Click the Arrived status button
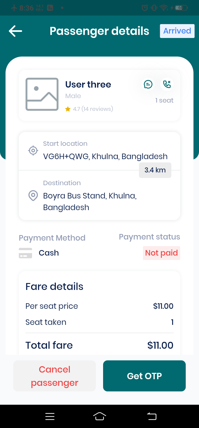The image size is (199, 428). 177,31
